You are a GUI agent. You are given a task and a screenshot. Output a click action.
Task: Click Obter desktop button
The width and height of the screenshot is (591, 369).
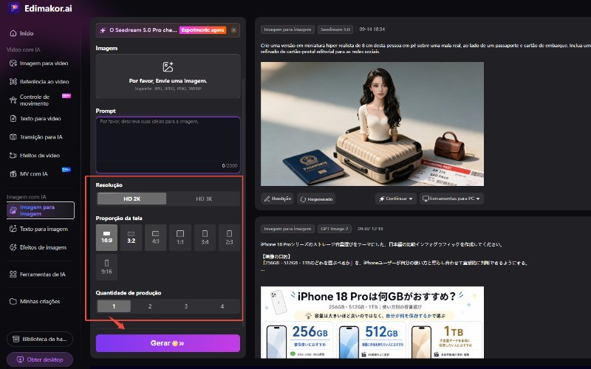tap(40, 359)
